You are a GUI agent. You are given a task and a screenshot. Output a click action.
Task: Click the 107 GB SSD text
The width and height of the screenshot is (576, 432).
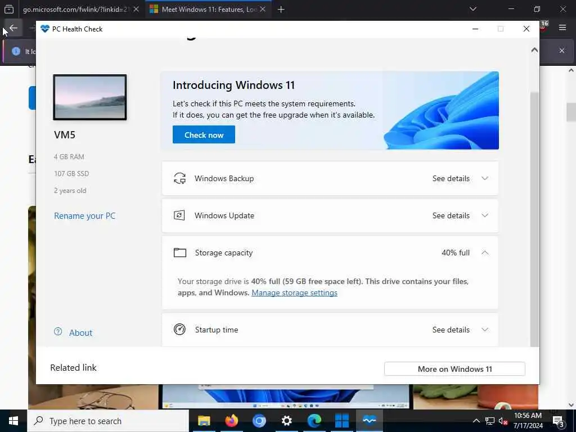tap(71, 173)
